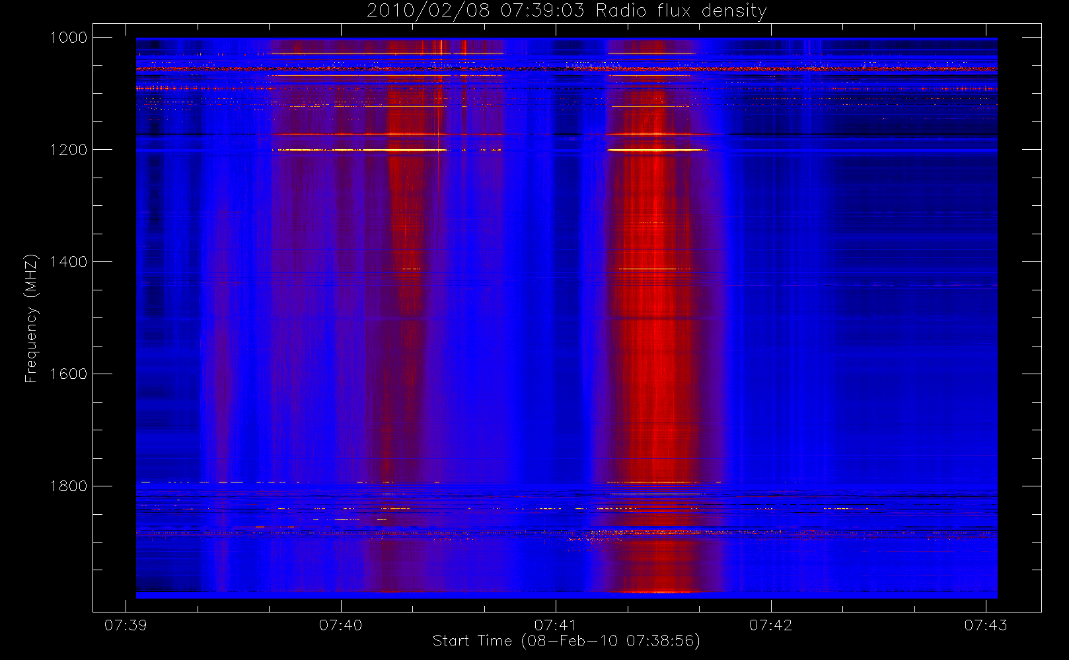Click the 07:39 time tick label
The image size is (1069, 660).
coord(126,625)
